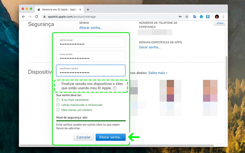Click the Editar button in Segurança
The width and height of the screenshot is (245, 153).
tap(220, 23)
